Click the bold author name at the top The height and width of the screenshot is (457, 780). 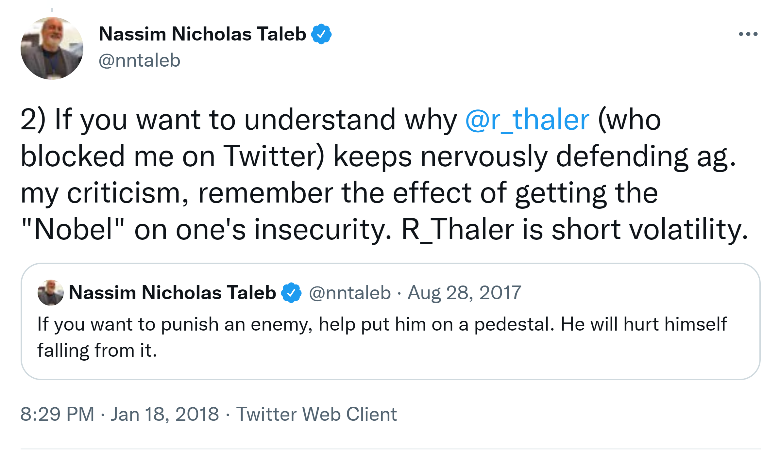pyautogui.click(x=202, y=34)
